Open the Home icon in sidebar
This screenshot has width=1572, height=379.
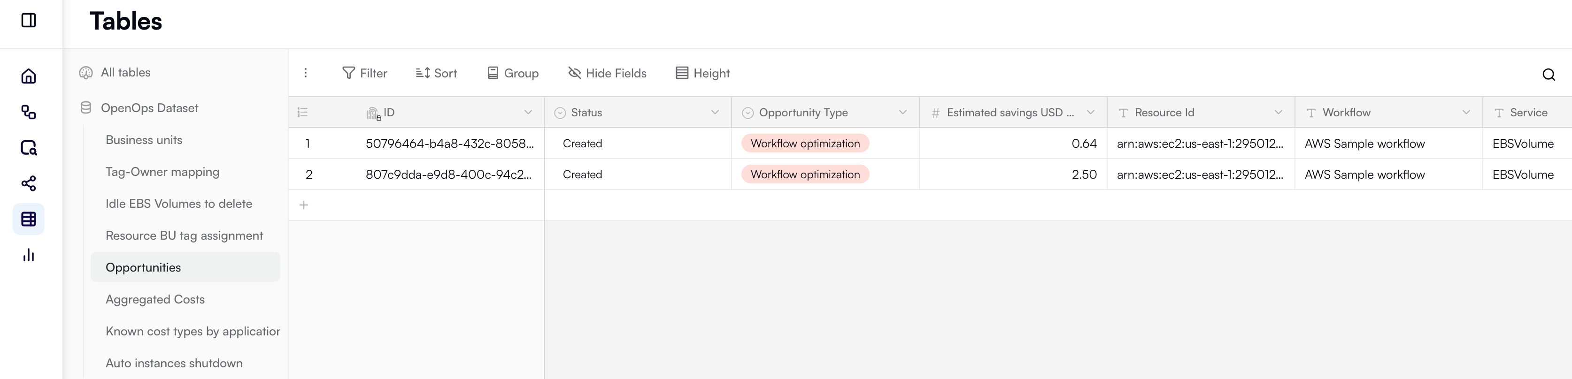point(29,76)
